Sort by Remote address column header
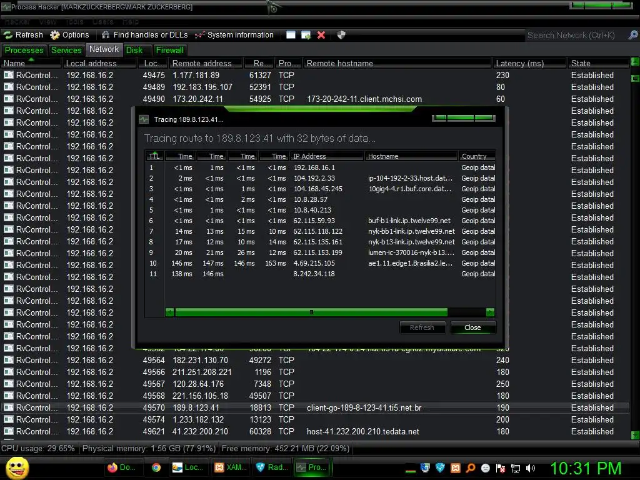This screenshot has height=480, width=640. [x=206, y=63]
